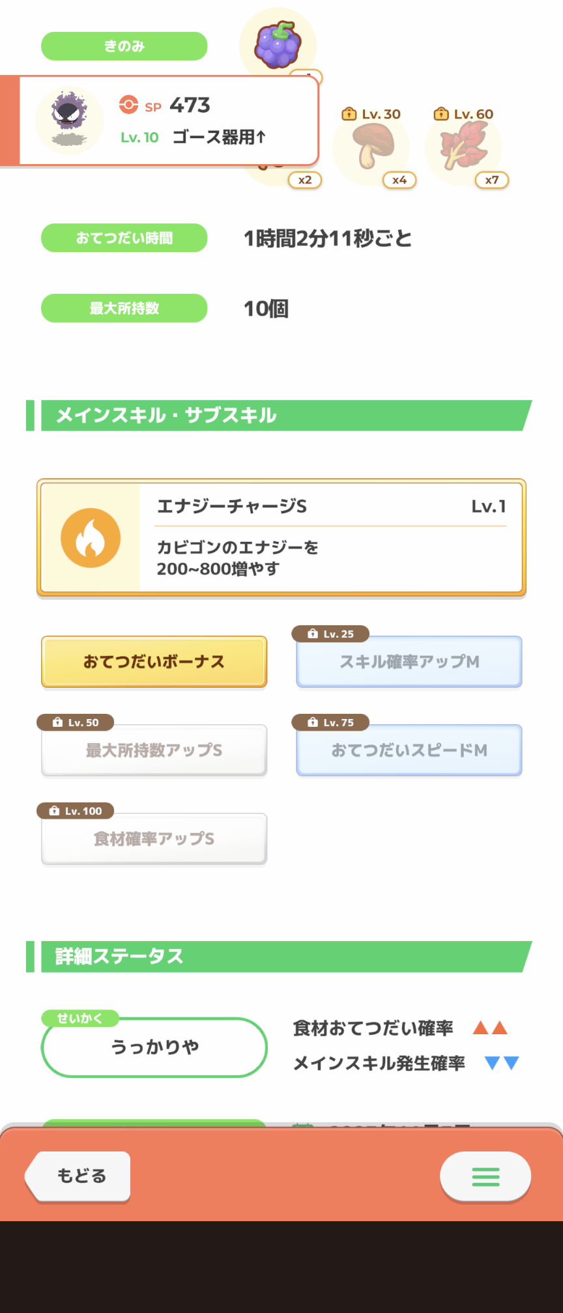Tap the grape berry icon
563x1313 pixels.
pos(278,44)
